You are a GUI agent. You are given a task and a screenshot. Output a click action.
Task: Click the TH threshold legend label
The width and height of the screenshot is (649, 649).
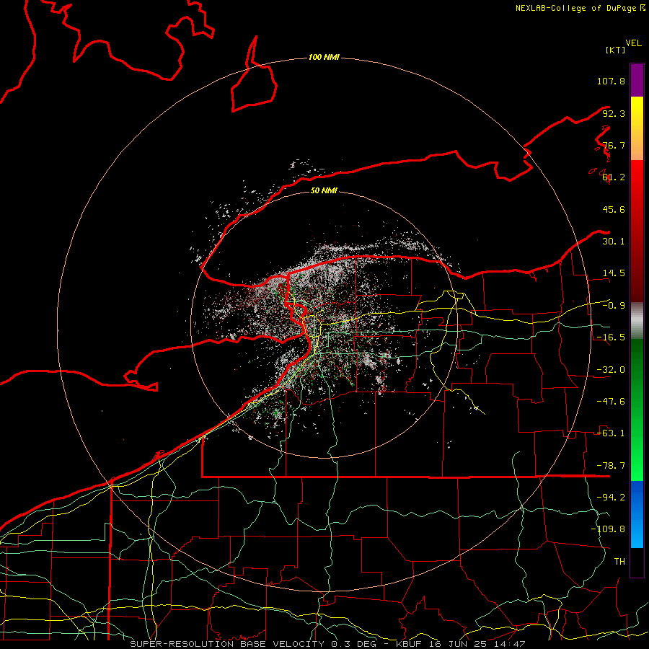[x=619, y=562]
